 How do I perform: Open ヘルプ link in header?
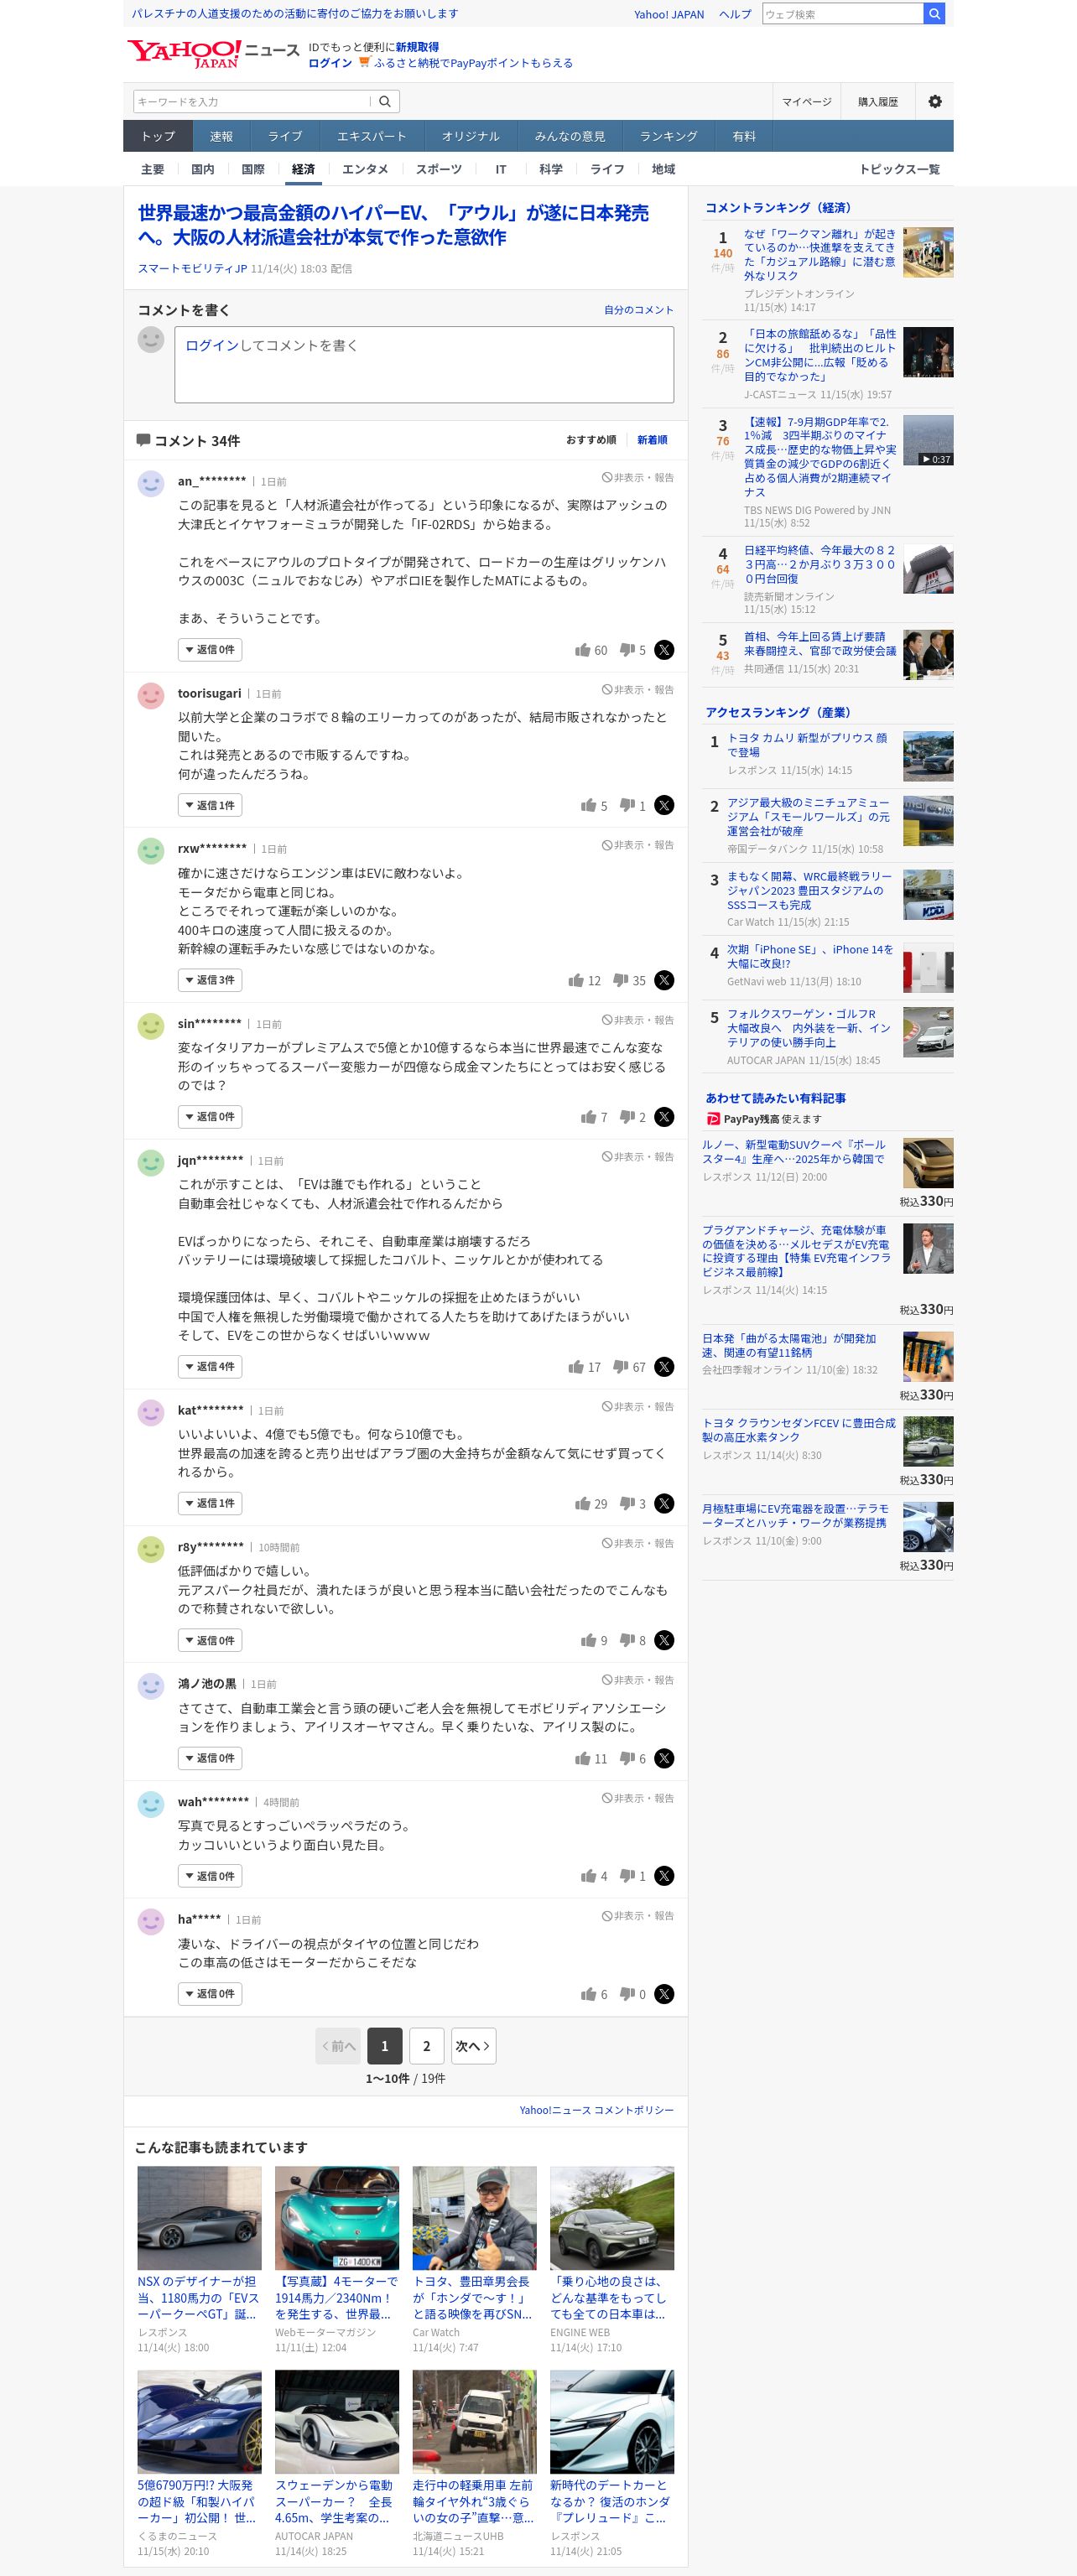pyautogui.click(x=735, y=14)
